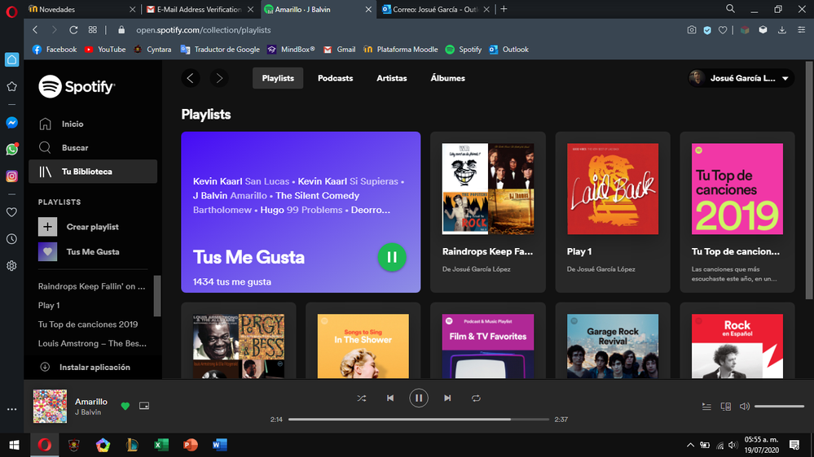Go back with Spotify's round back arrow
Screen dimensions: 814x457
191,78
